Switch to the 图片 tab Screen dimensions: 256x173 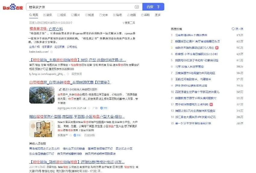(75, 15)
